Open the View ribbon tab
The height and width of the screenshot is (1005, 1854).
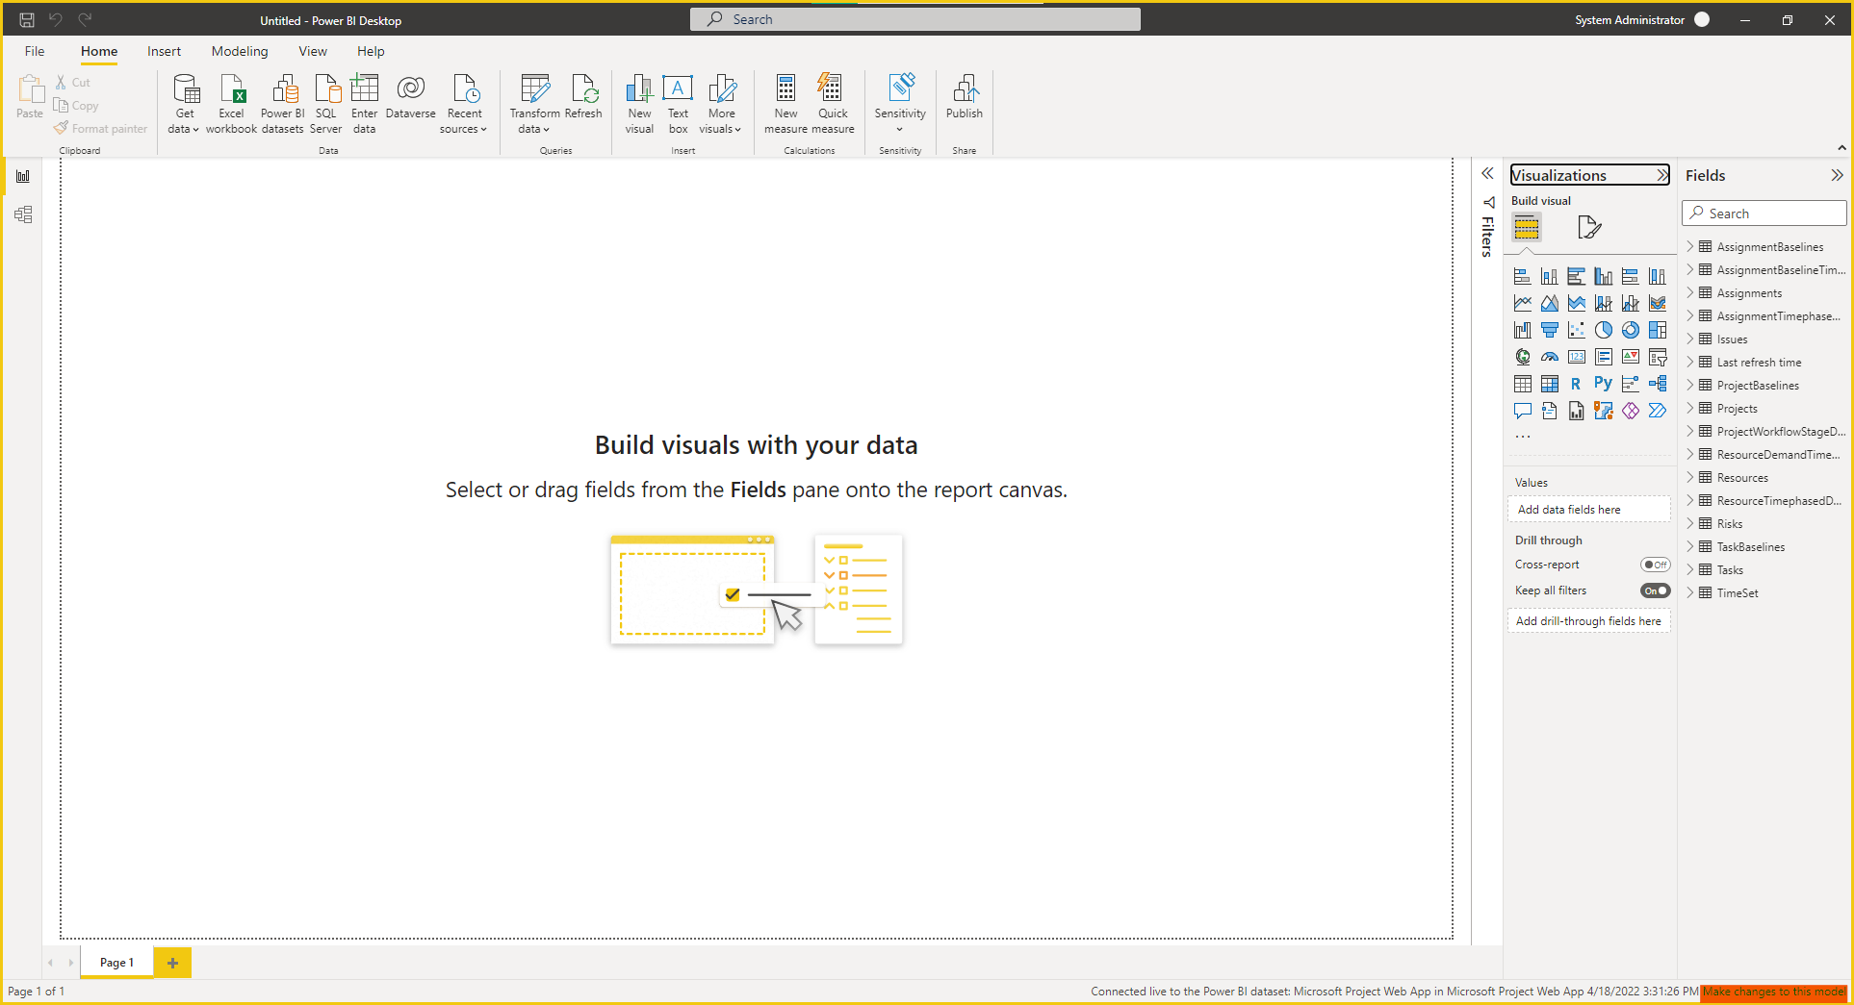tap(313, 51)
